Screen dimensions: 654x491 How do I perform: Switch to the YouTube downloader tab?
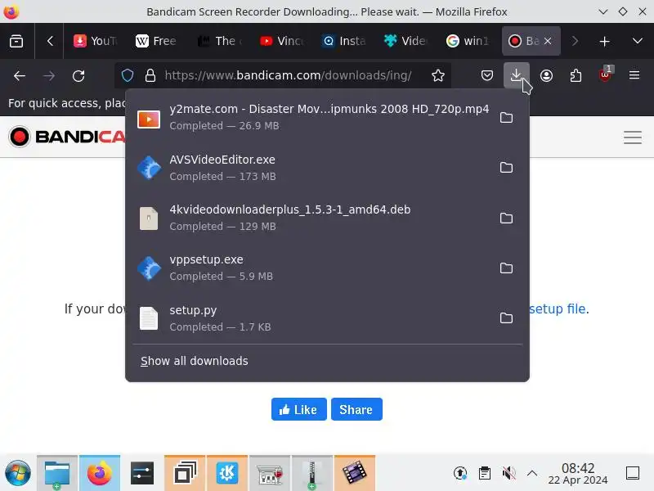(95, 41)
